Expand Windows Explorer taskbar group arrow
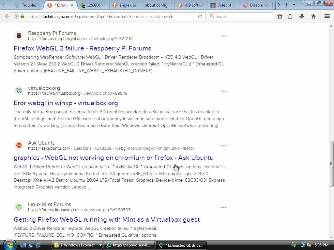Viewport: 334px width, 250px height. [x=100, y=245]
